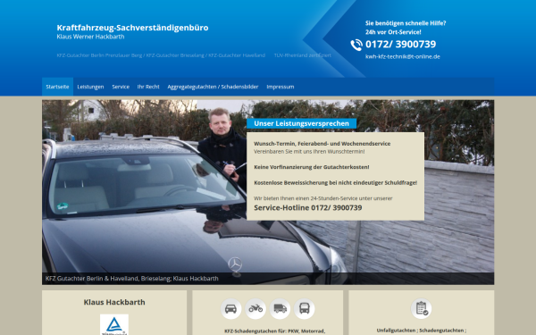Click 'Keine Vorfinanzierung der Gutachterkosten!' text
This screenshot has width=536, height=335.
[x=312, y=167]
